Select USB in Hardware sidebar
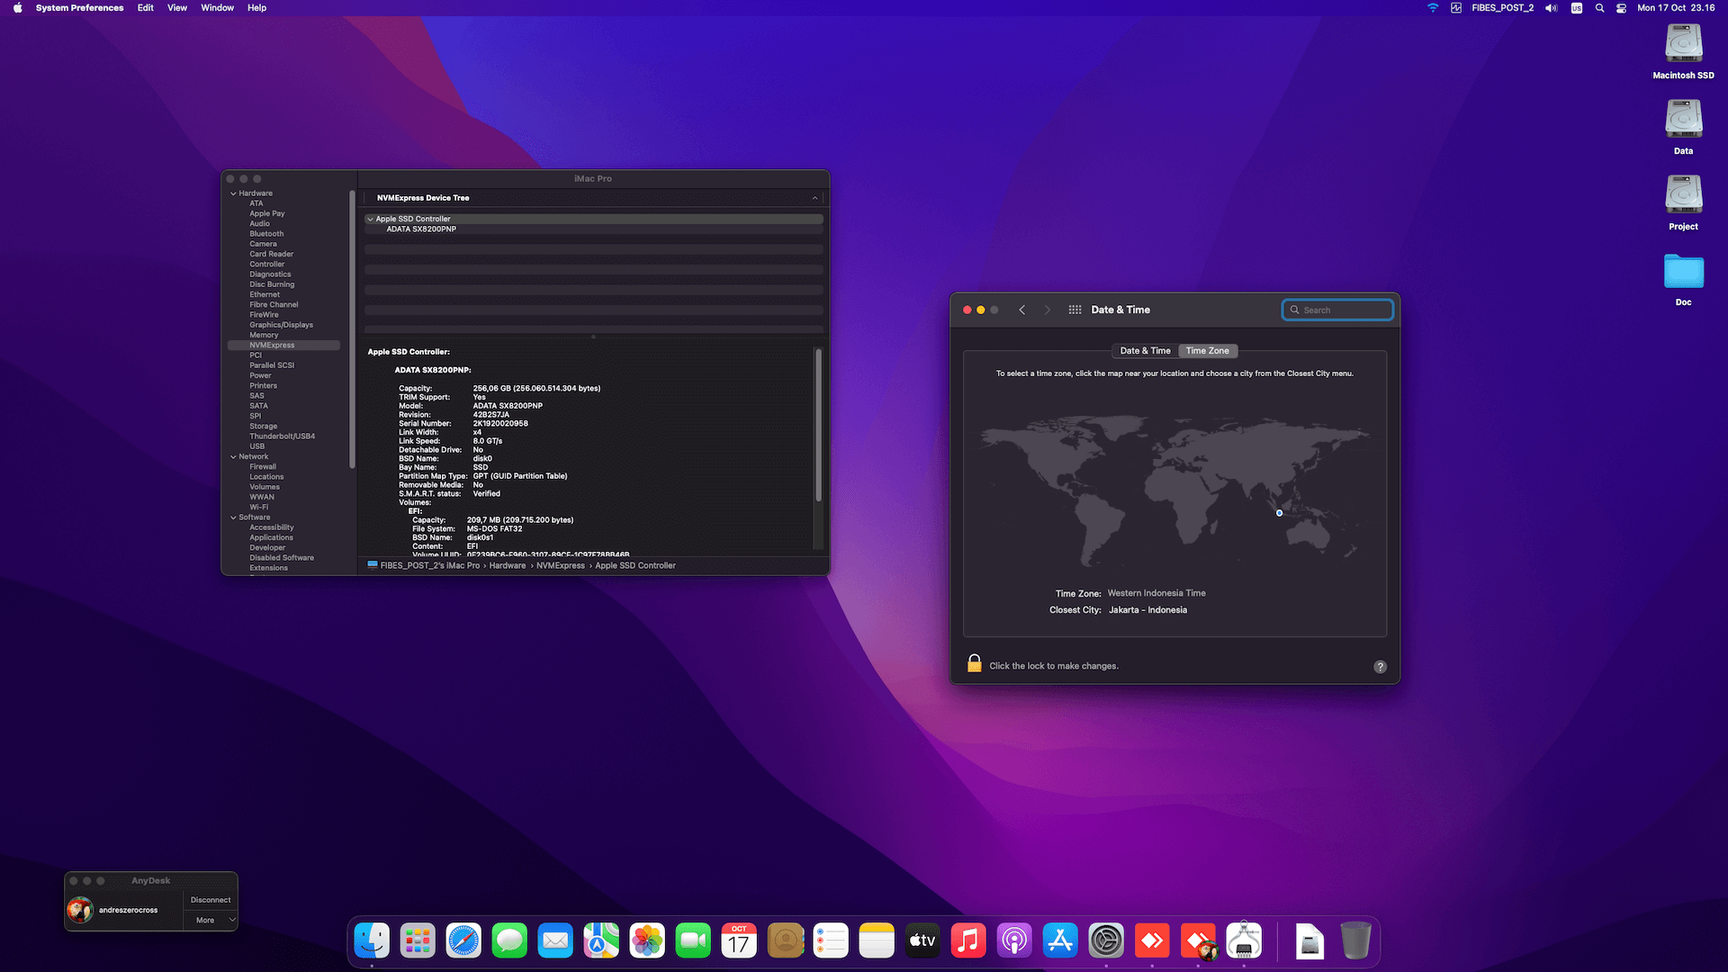 257,446
